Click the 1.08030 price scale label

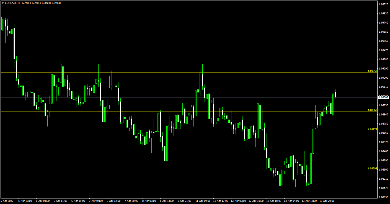[383, 197]
